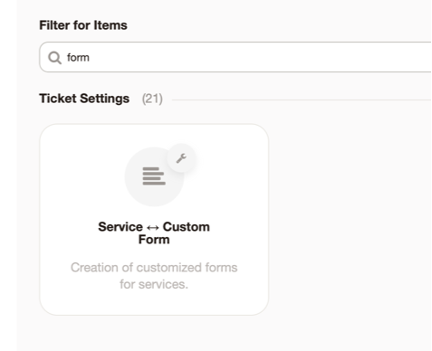This screenshot has height=351, width=432.
Task: Click the double arrow between Service and Custom
Action: [x=153, y=227]
